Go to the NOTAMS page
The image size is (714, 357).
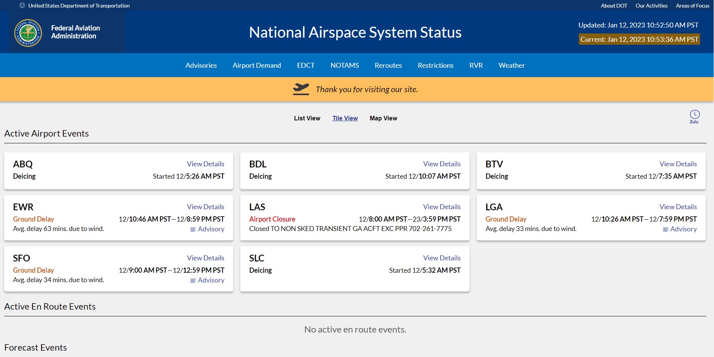(x=345, y=65)
